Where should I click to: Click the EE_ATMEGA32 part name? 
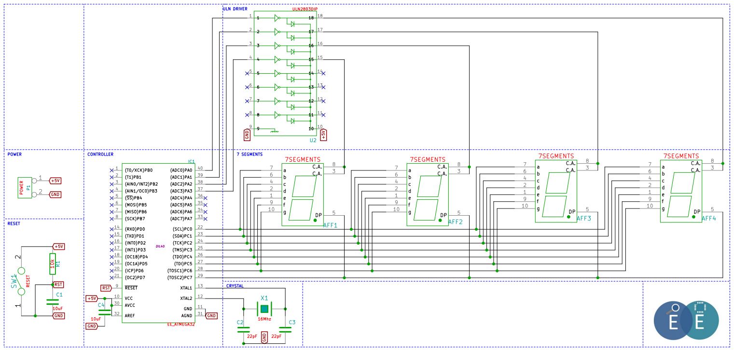[180, 325]
